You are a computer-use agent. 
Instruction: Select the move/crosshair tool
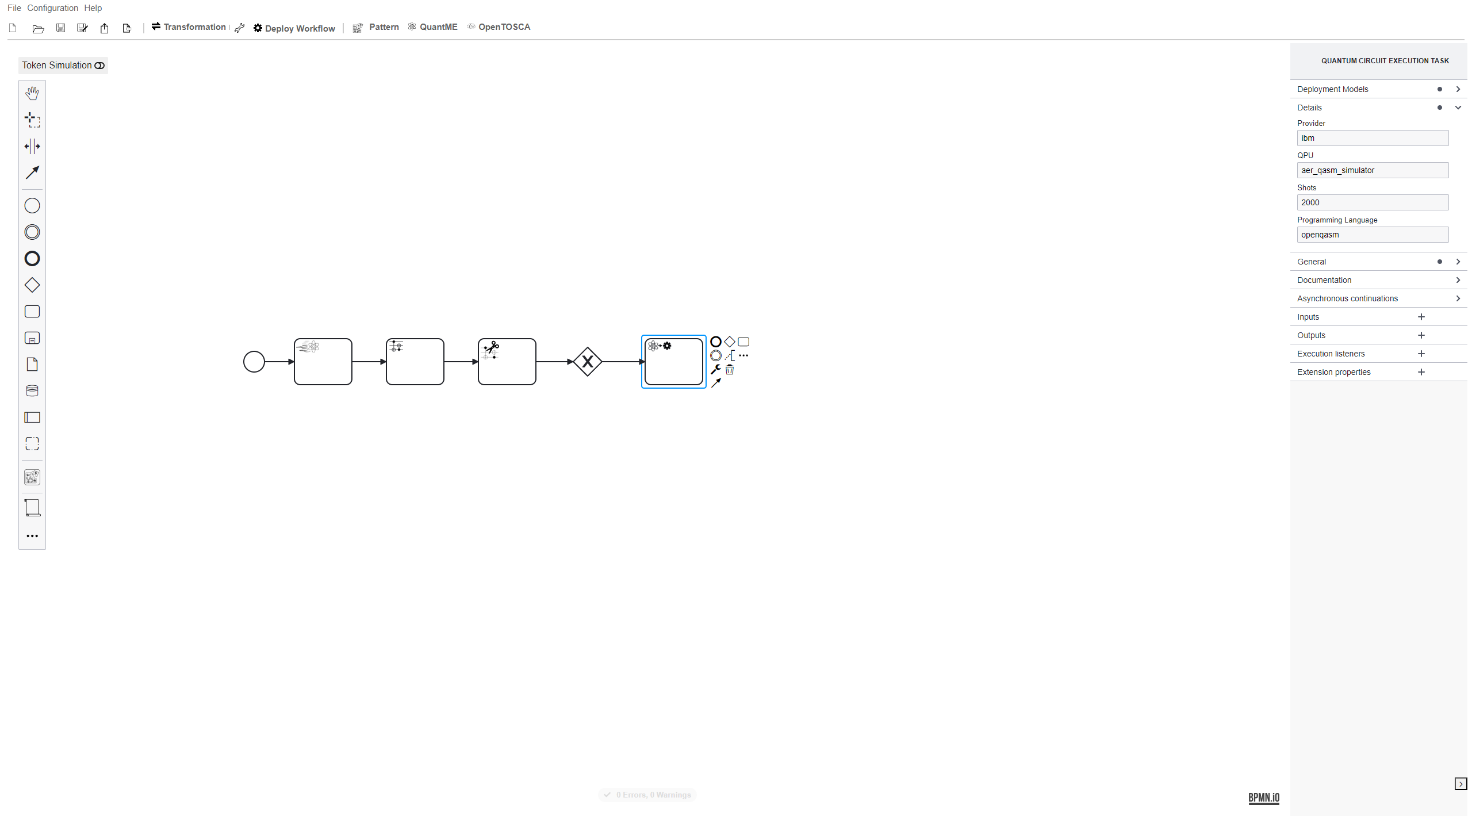[x=32, y=119]
